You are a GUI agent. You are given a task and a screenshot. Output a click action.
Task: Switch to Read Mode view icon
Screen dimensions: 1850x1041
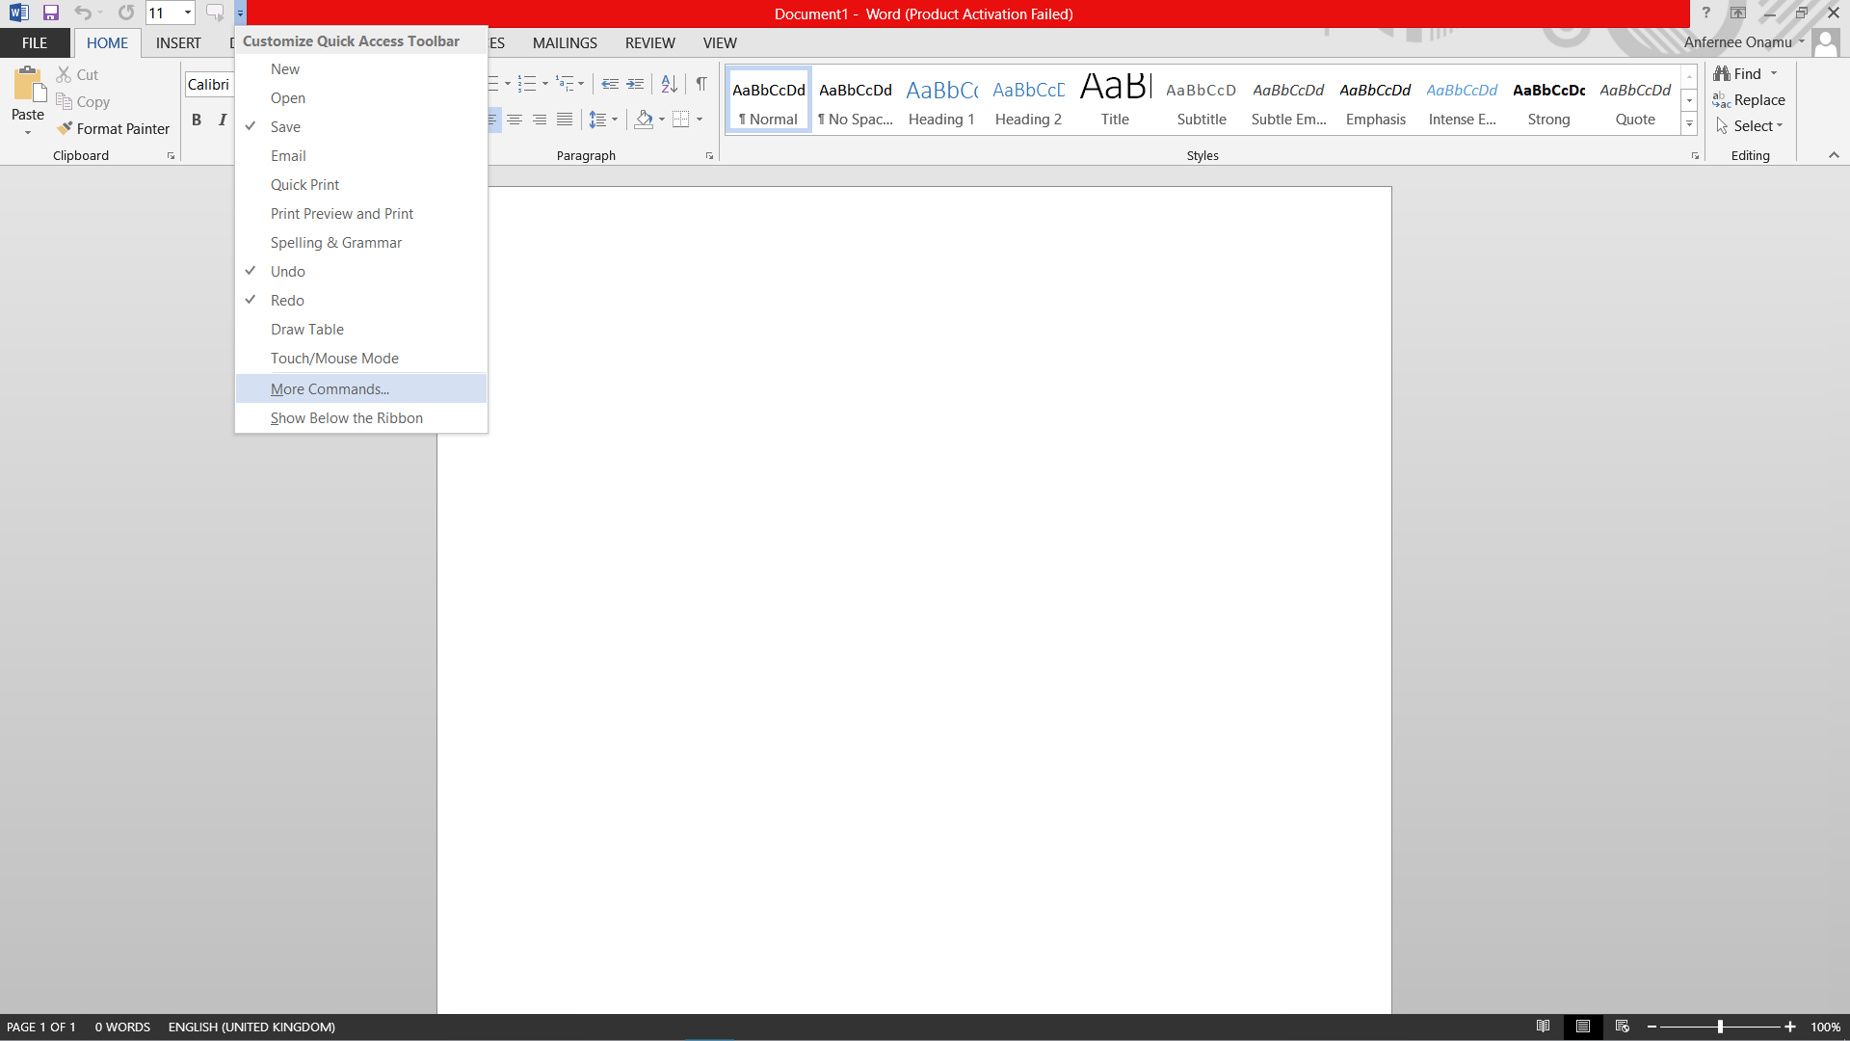point(1543,1027)
